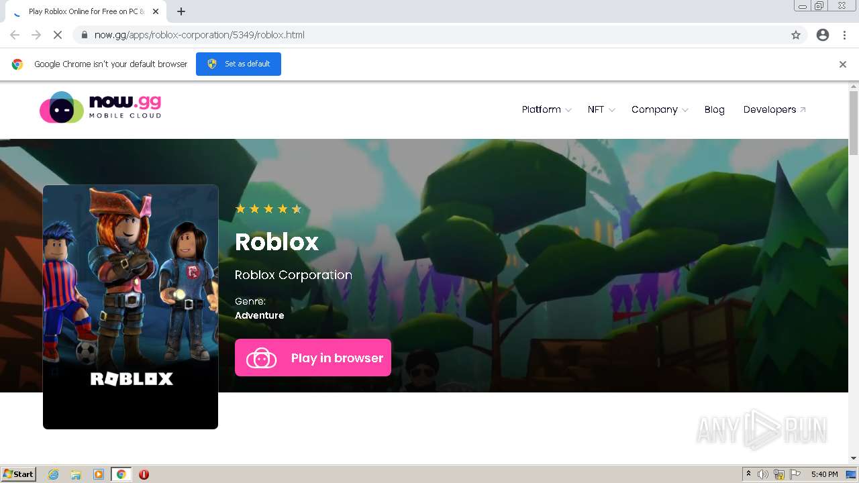Screen dimensions: 859x483
Task: Go forward to the next page
Action: pos(36,35)
